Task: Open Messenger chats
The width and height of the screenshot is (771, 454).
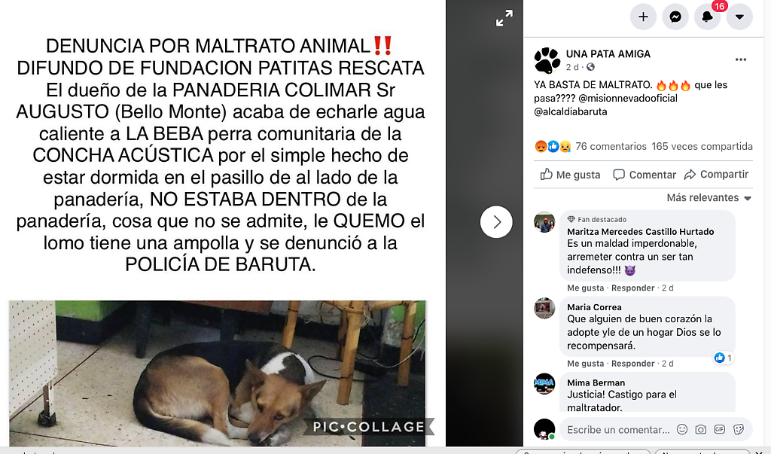Action: pos(675,17)
